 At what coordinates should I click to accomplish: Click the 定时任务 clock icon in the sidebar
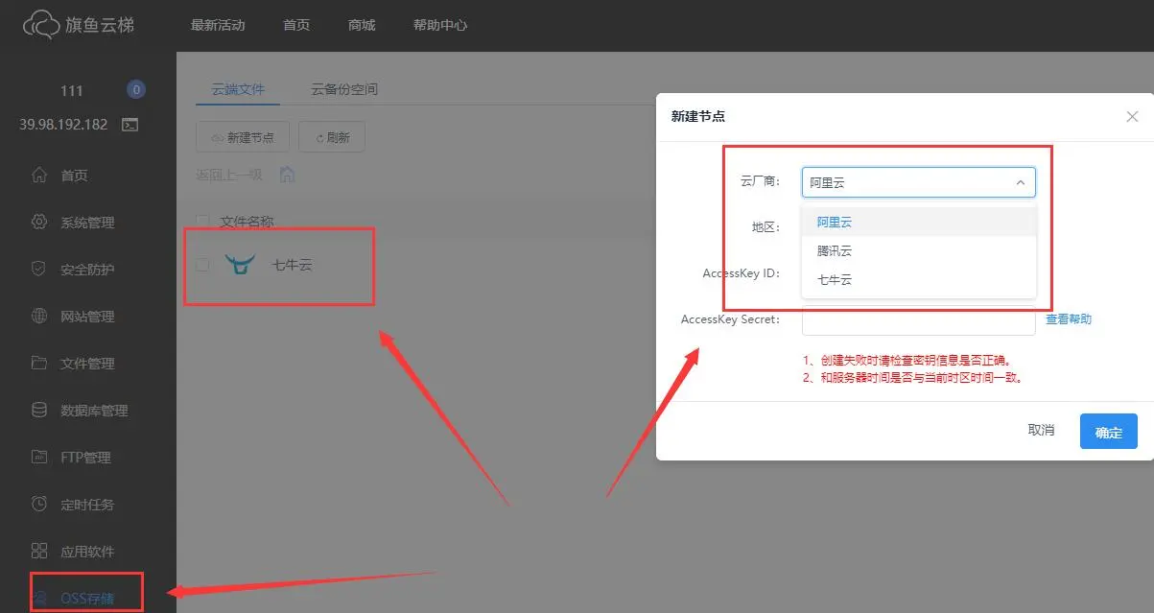(x=39, y=505)
